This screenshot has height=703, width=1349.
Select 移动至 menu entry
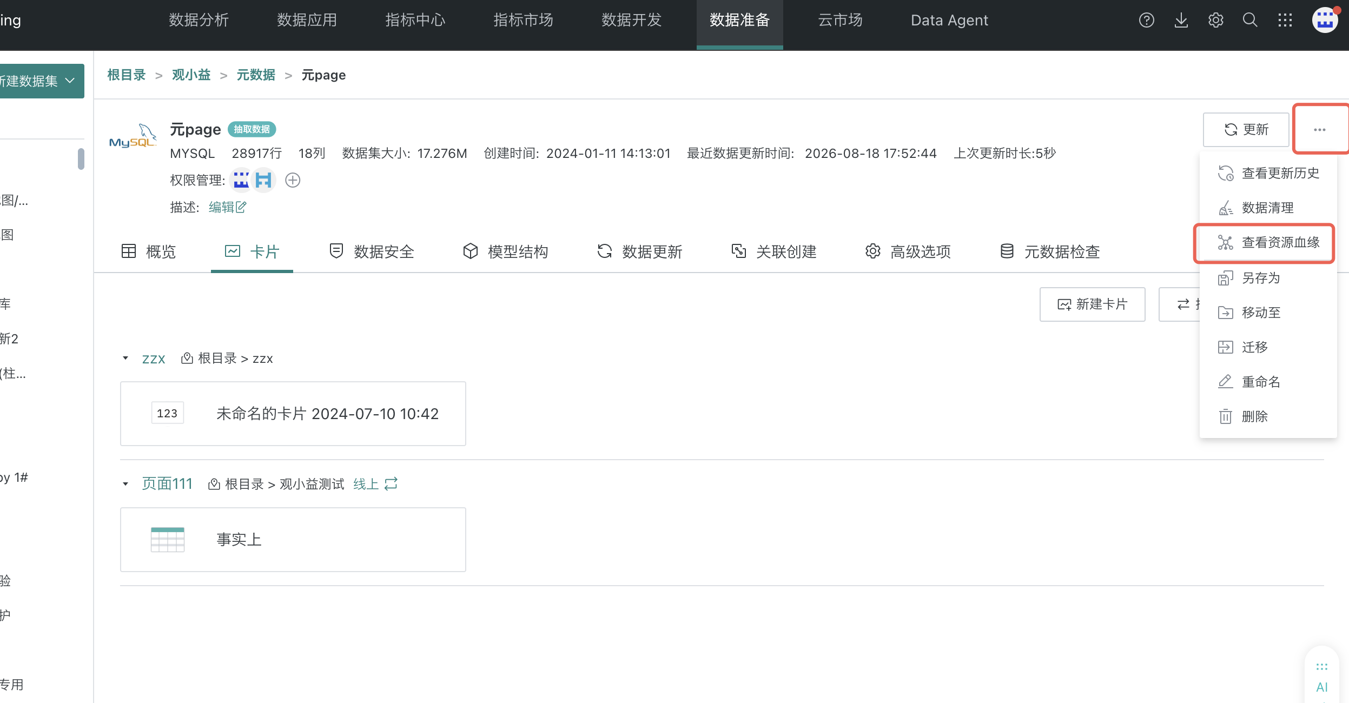coord(1267,313)
